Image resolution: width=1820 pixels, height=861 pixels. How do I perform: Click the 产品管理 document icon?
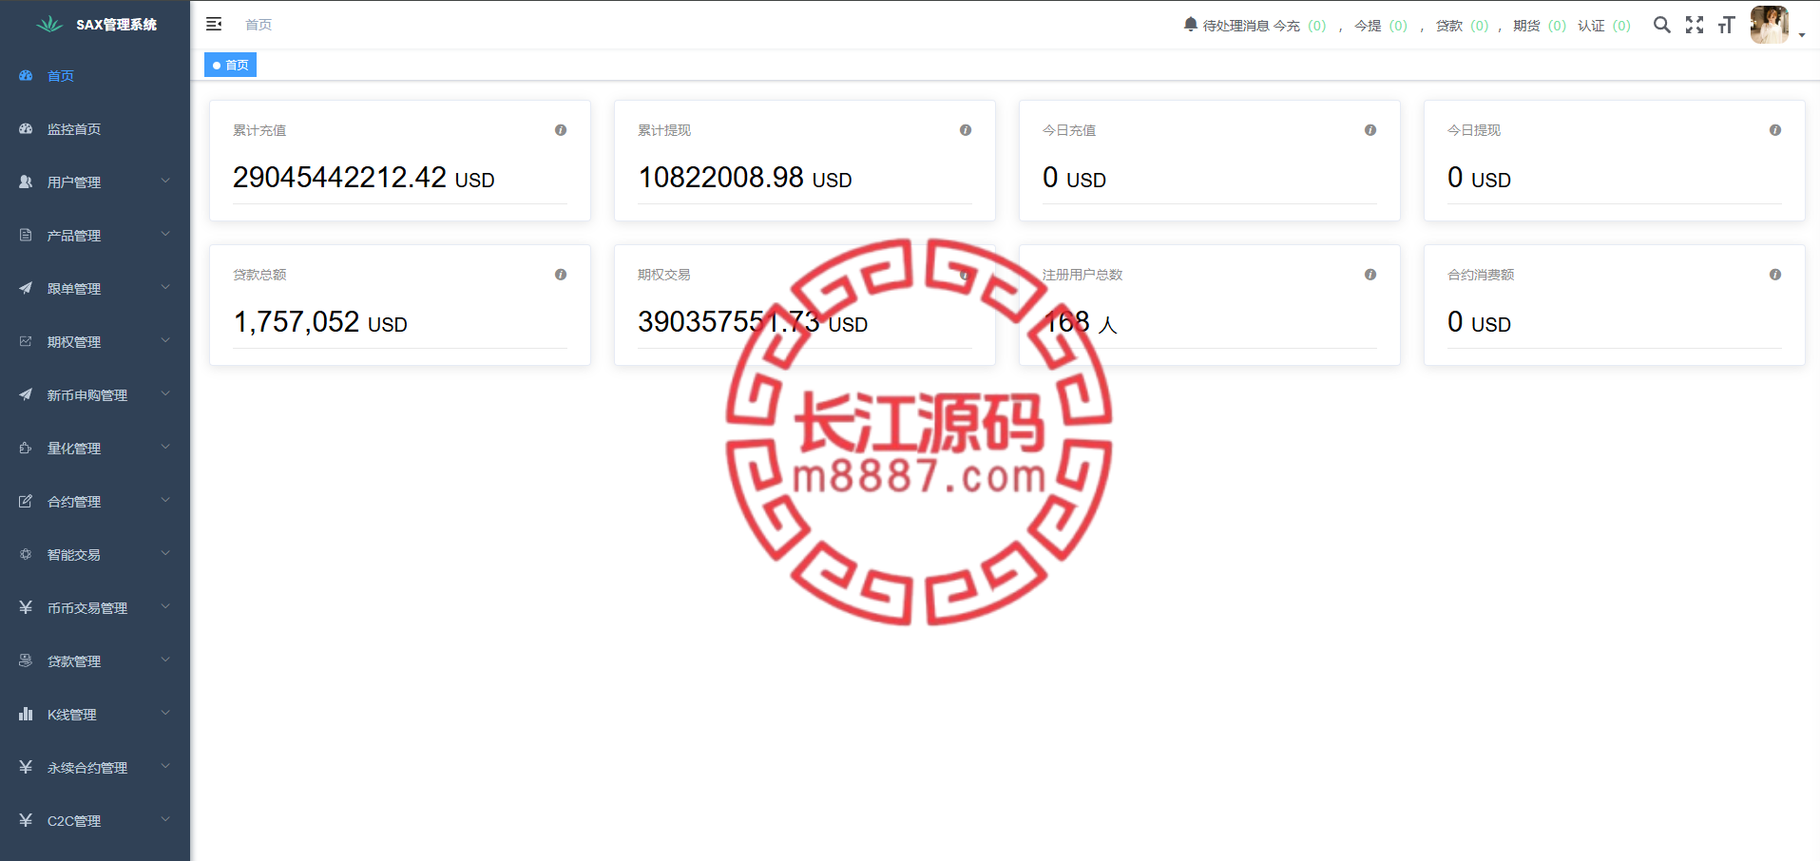click(26, 235)
